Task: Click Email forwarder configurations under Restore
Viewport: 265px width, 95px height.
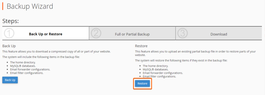Action: 163,73
